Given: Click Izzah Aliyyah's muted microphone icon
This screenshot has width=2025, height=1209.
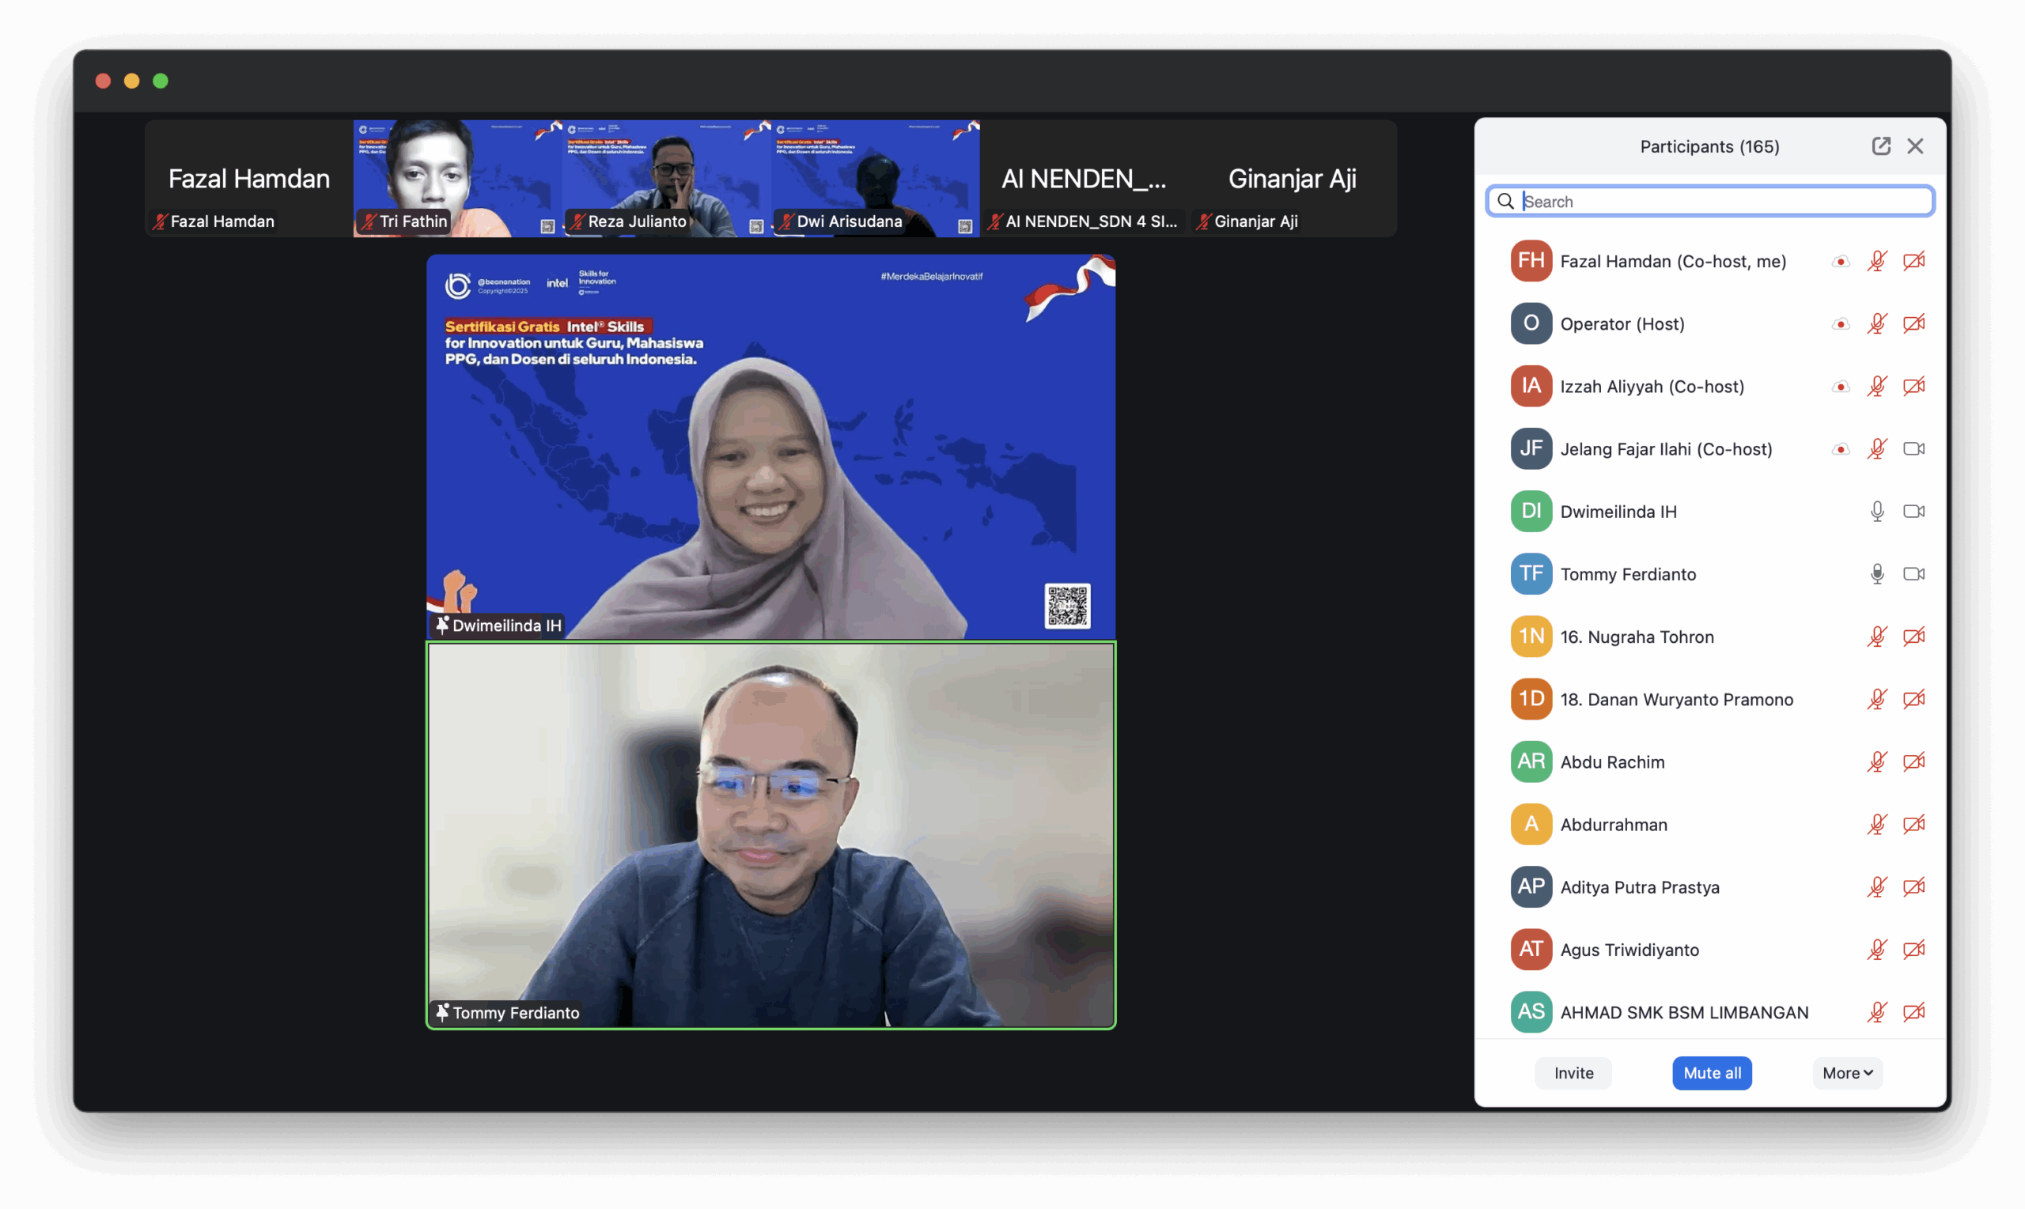Looking at the screenshot, I should 1877,386.
